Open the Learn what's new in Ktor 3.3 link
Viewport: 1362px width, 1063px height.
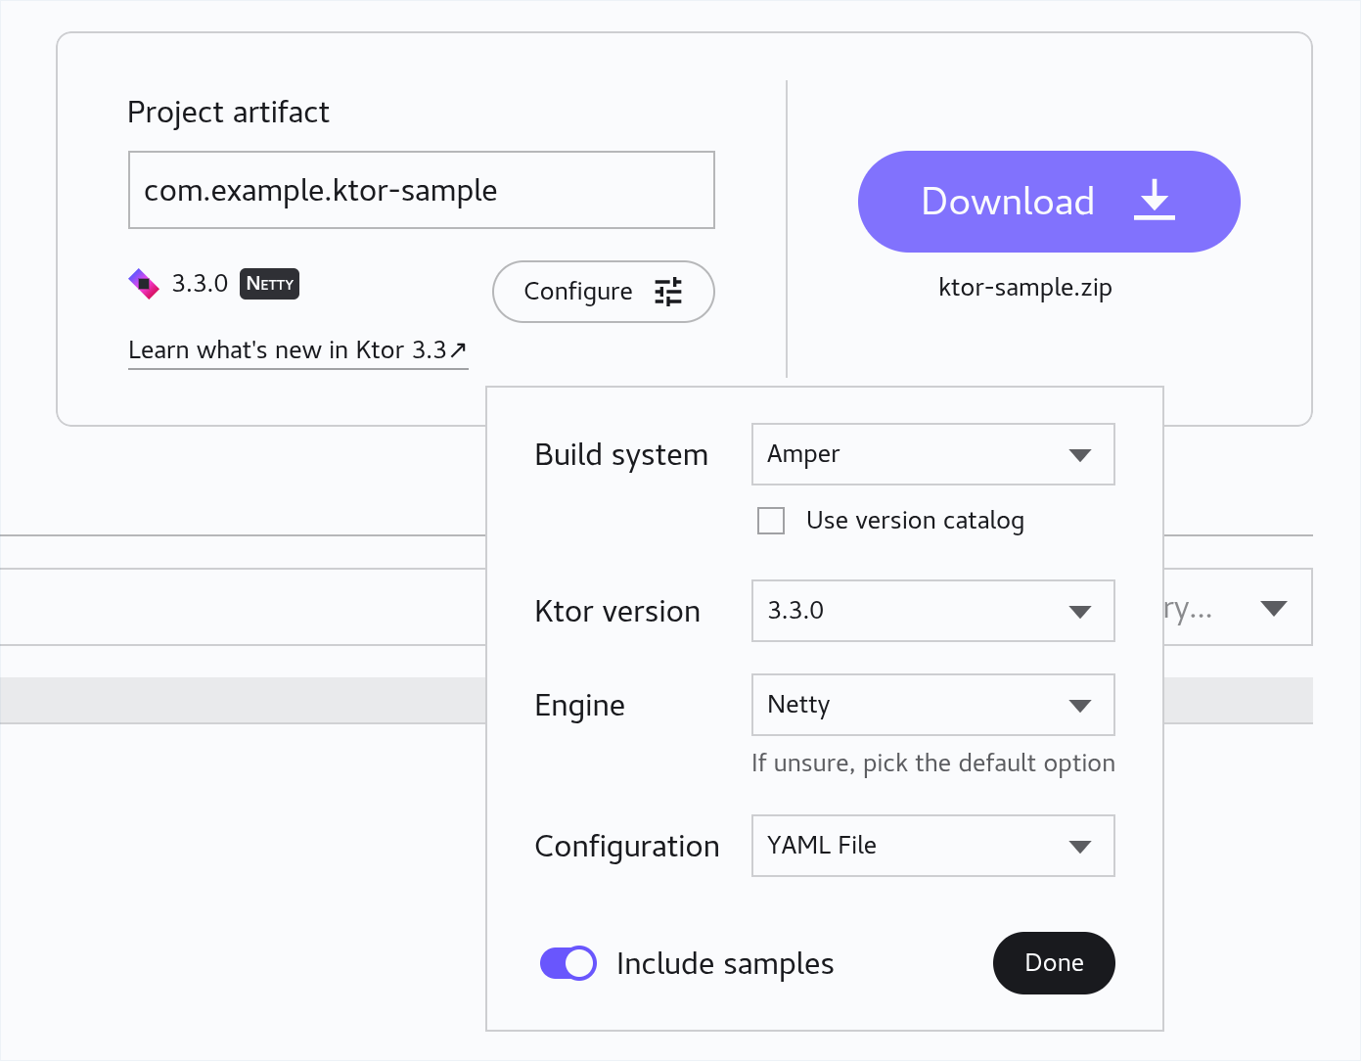click(x=288, y=349)
